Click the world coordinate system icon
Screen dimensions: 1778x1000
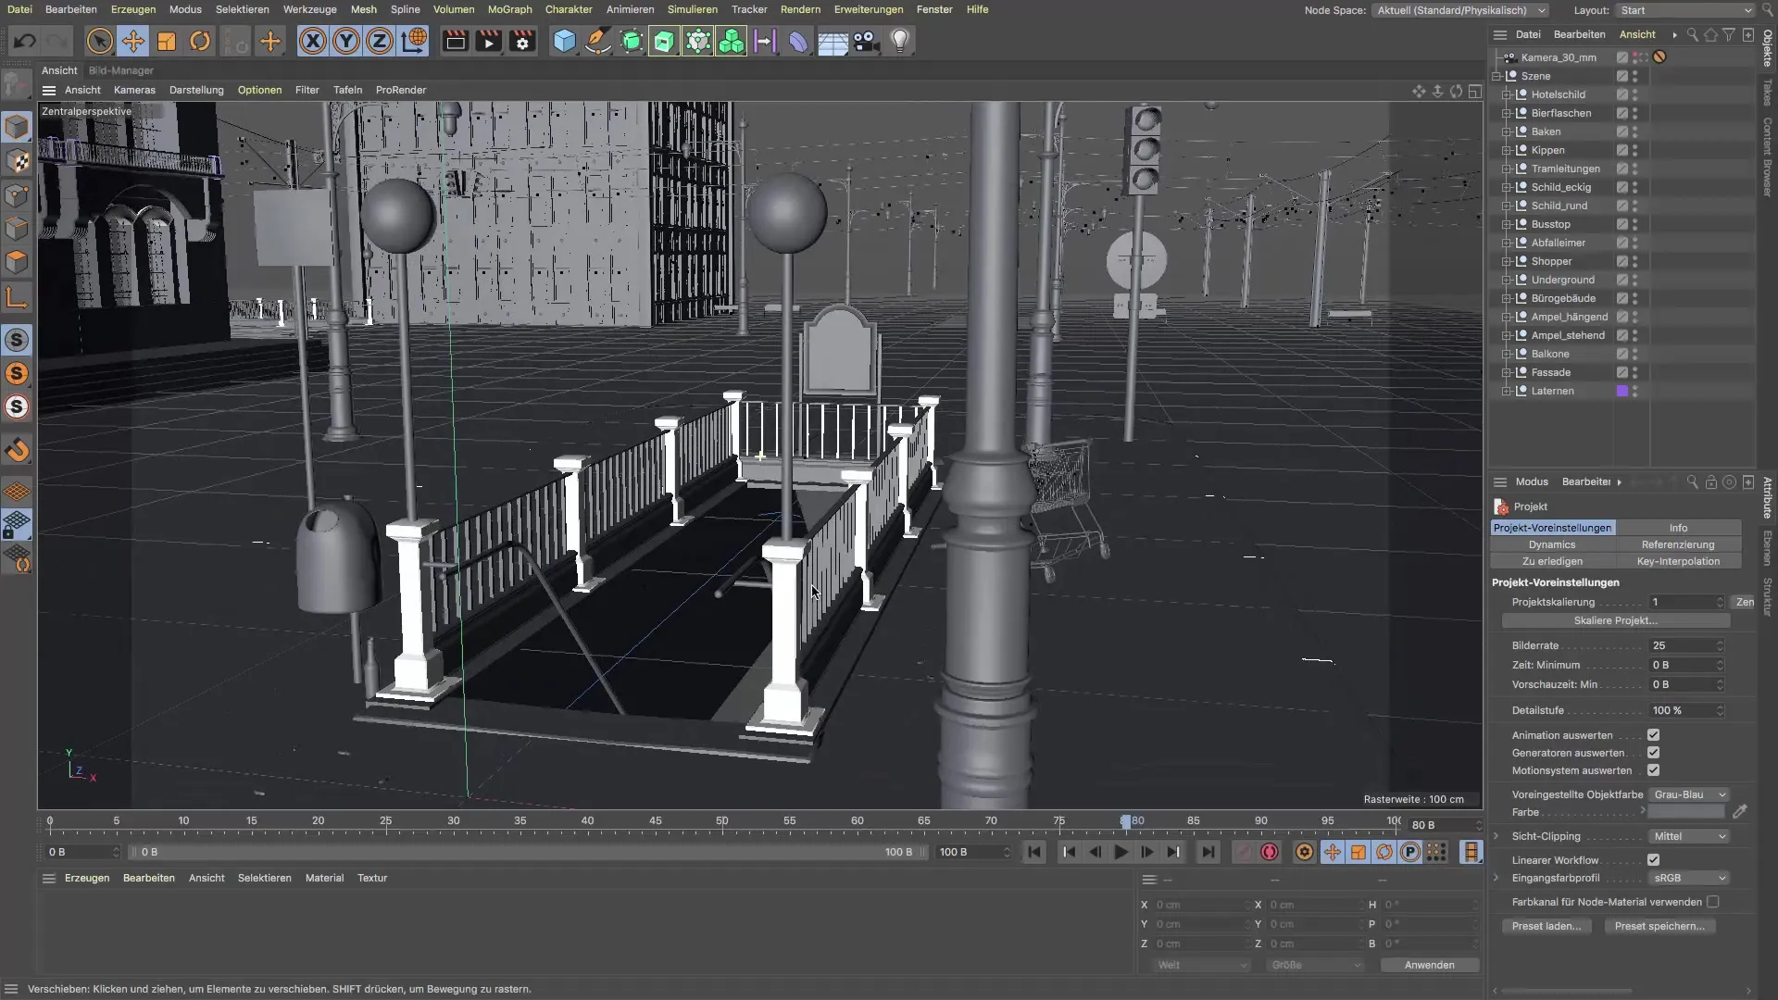[x=414, y=42]
